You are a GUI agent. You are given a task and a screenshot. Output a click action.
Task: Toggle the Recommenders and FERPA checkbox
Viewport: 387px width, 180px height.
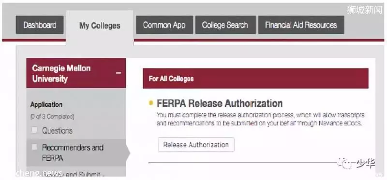point(34,147)
